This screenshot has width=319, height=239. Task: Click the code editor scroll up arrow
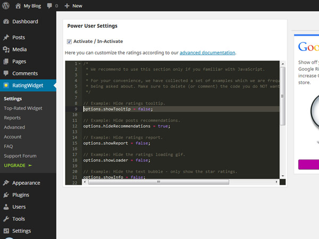click(283, 64)
